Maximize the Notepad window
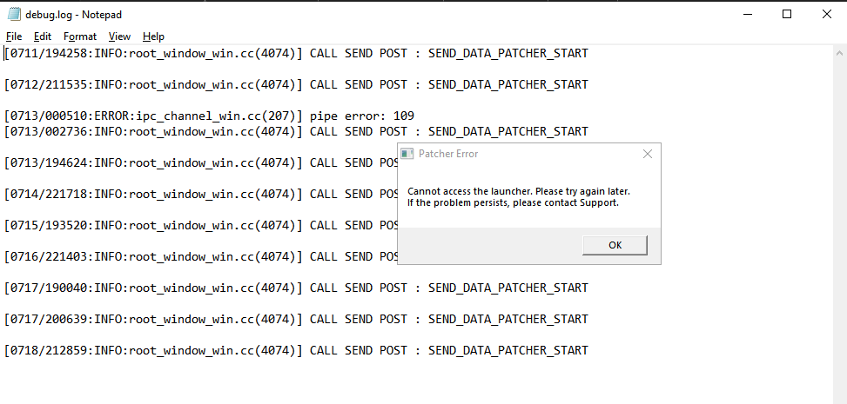 tap(787, 15)
